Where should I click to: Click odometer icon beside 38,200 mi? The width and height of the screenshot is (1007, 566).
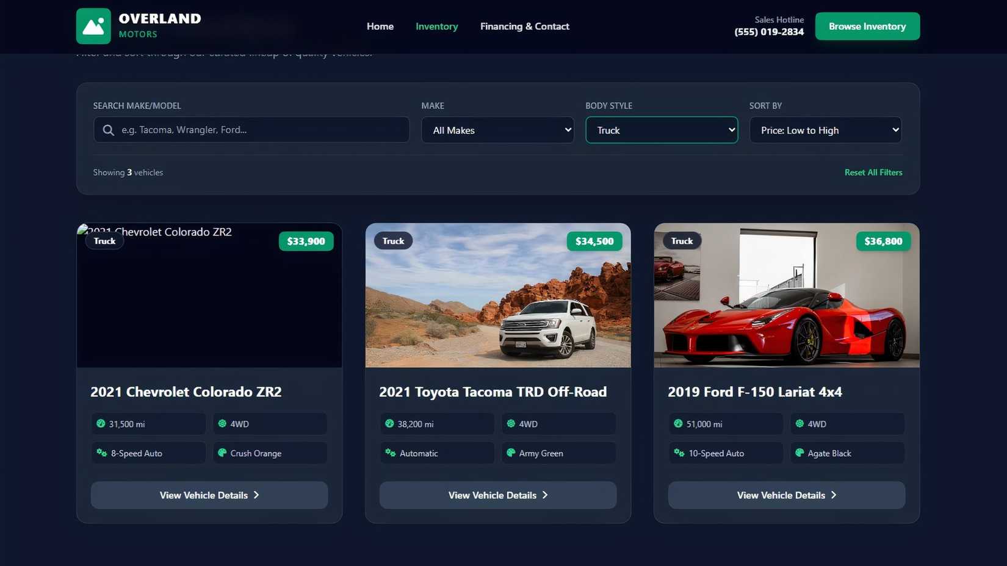389,423
